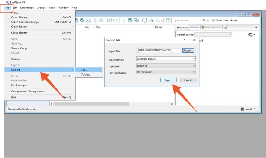Switch to the Preview tab

coord(194,27)
